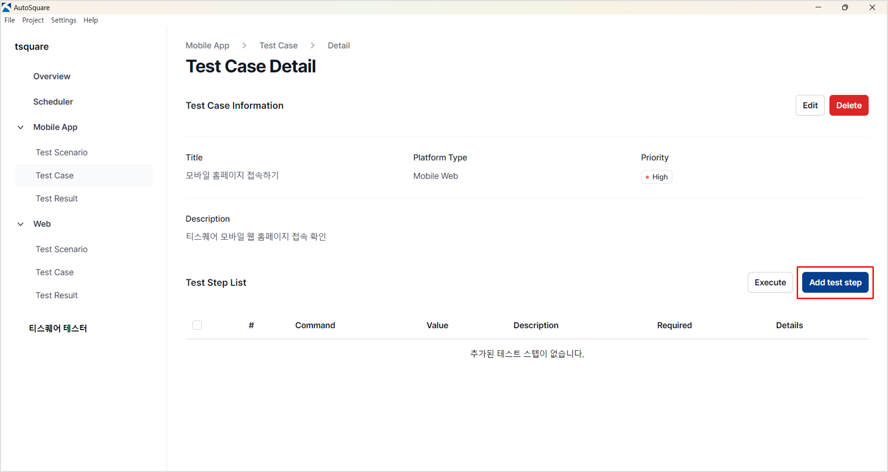
Task: Click the Value column header
Action: (437, 325)
